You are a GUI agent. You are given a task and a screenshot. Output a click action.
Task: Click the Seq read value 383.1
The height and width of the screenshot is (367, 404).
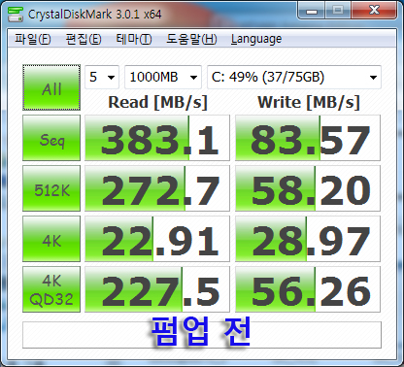157,138
